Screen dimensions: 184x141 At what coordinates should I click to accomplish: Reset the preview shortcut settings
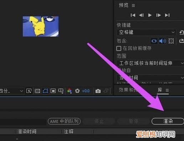pos(182,32)
